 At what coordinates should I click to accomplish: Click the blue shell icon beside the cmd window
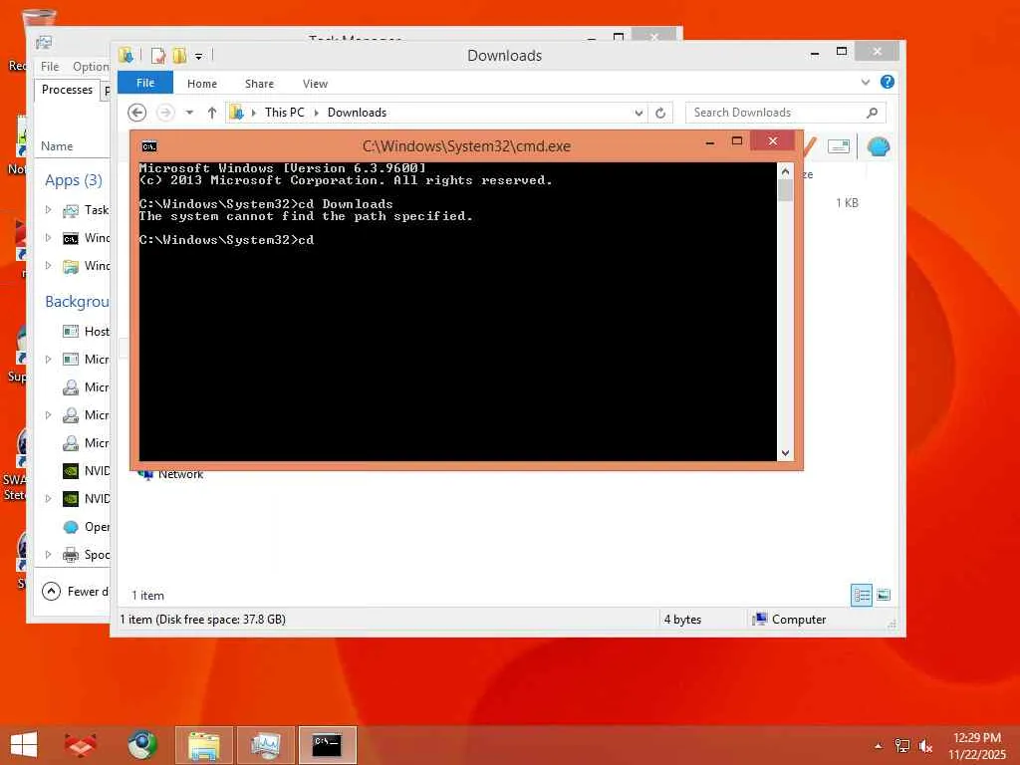(879, 147)
